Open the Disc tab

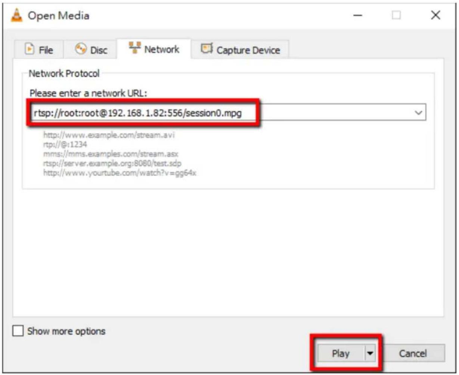click(x=91, y=50)
